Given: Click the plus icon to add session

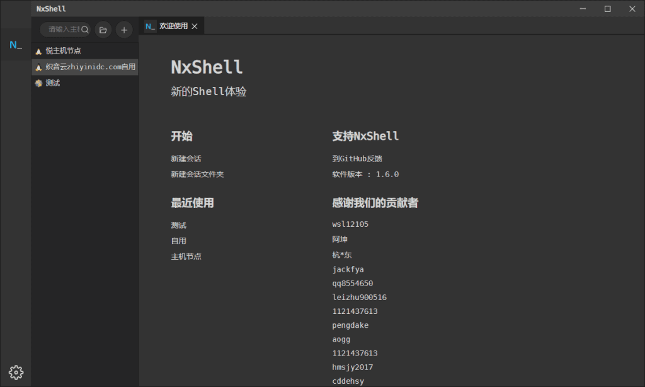Looking at the screenshot, I should click(x=123, y=30).
